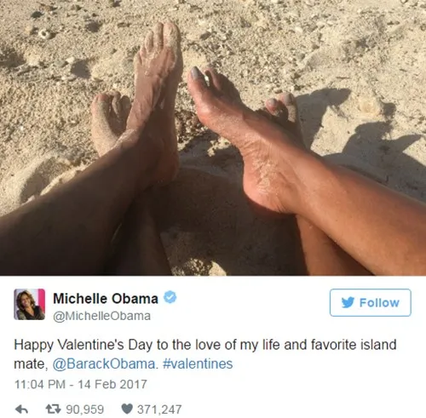Click the blue verified badge
This screenshot has width=426, height=418.
pyautogui.click(x=170, y=297)
